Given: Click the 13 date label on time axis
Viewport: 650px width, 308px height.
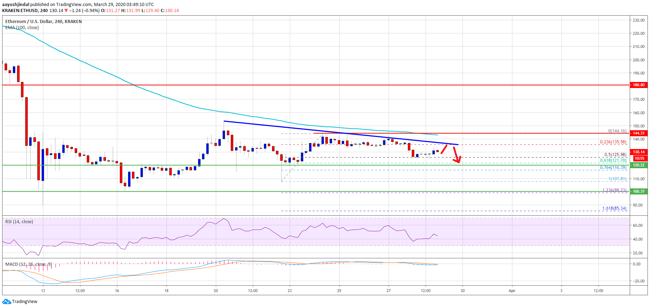Looking at the screenshot, I should point(43,291).
